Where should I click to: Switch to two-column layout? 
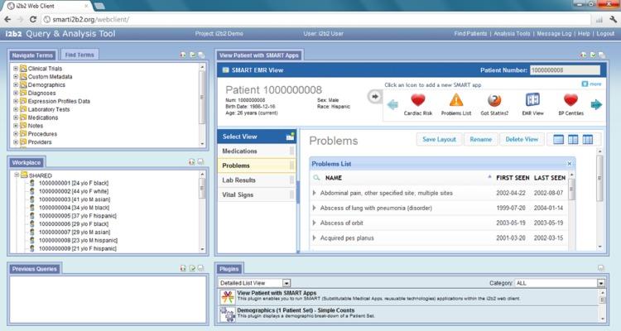click(572, 140)
